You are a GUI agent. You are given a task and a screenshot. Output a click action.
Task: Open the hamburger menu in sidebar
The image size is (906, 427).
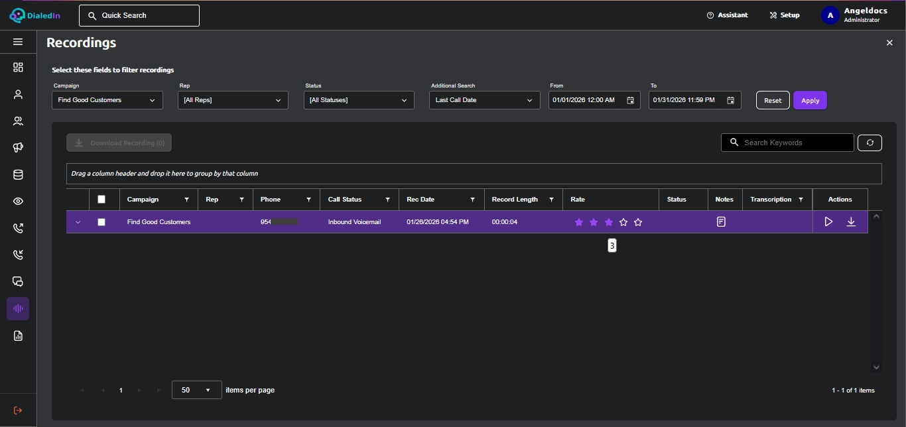(18, 42)
